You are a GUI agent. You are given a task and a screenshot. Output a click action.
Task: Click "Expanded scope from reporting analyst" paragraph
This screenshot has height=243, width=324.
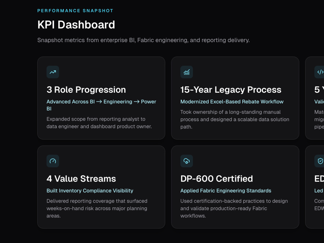coord(99,123)
